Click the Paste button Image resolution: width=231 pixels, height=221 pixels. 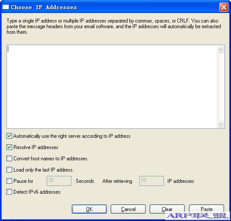[x=206, y=209]
